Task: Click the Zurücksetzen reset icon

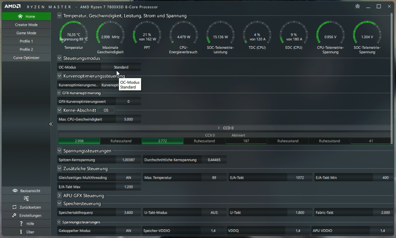Action: click(14, 207)
